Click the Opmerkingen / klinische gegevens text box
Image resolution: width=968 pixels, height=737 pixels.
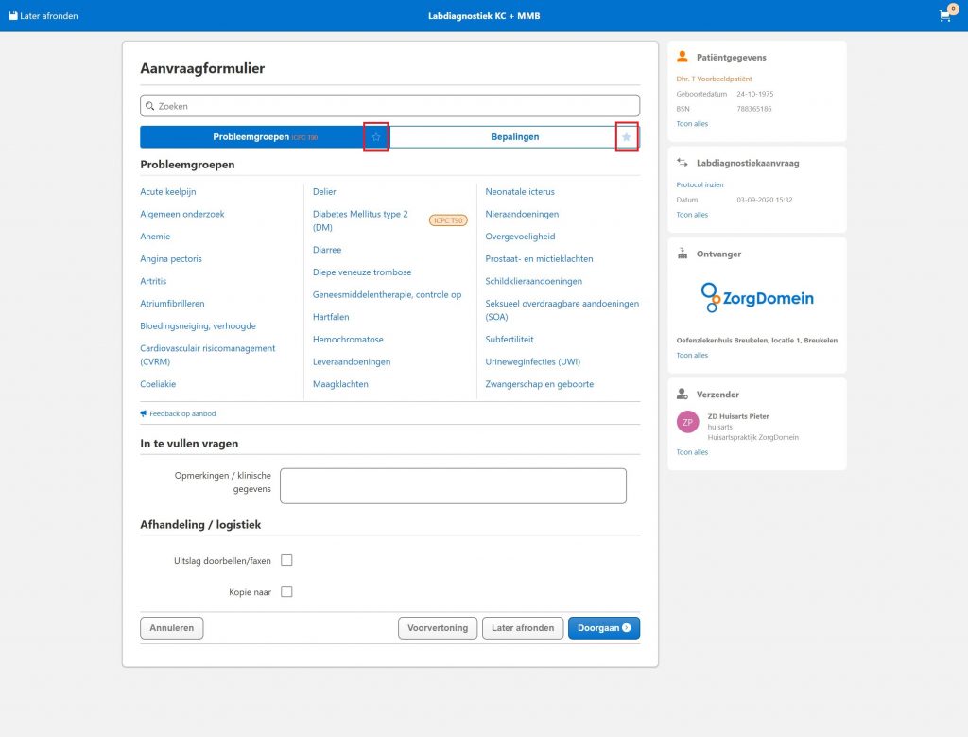453,485
